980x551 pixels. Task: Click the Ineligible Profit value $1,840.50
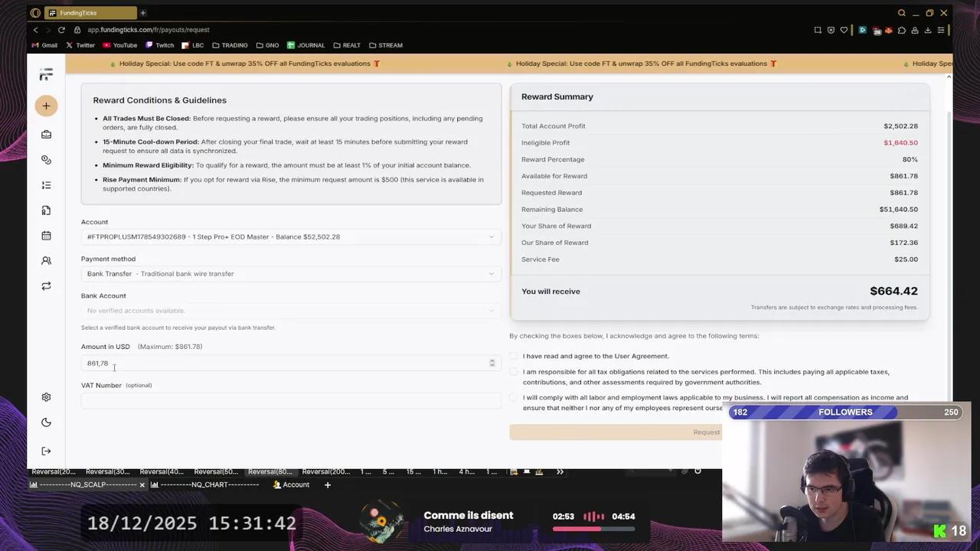tap(900, 142)
